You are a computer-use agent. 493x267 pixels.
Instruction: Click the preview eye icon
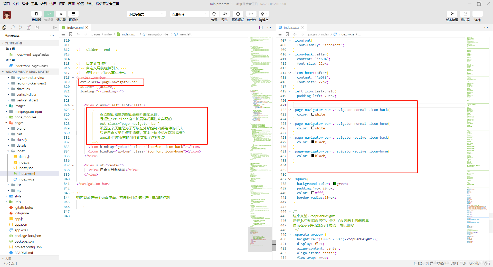(x=225, y=14)
